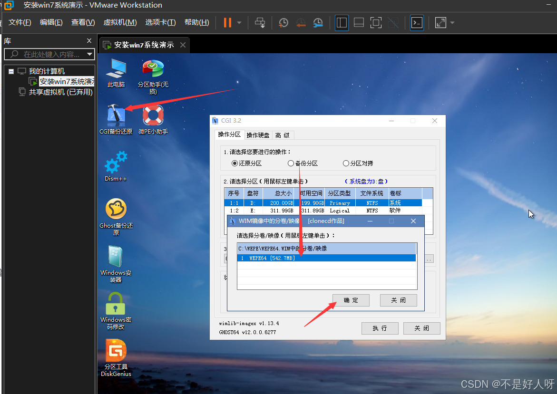This screenshot has width=557, height=394.
Task: Open the 帮助(H) menu
Action: (x=197, y=22)
